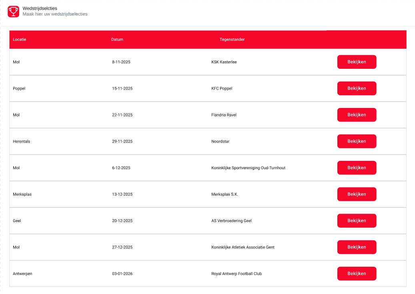Click Bekijken for Merksplas S.K.
415x294 pixels.
(x=357, y=194)
